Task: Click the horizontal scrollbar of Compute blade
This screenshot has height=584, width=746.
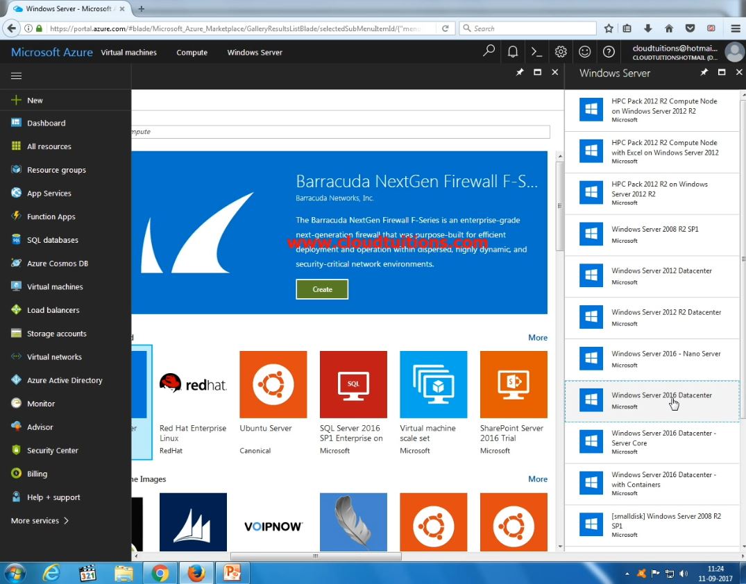Action: [x=316, y=556]
